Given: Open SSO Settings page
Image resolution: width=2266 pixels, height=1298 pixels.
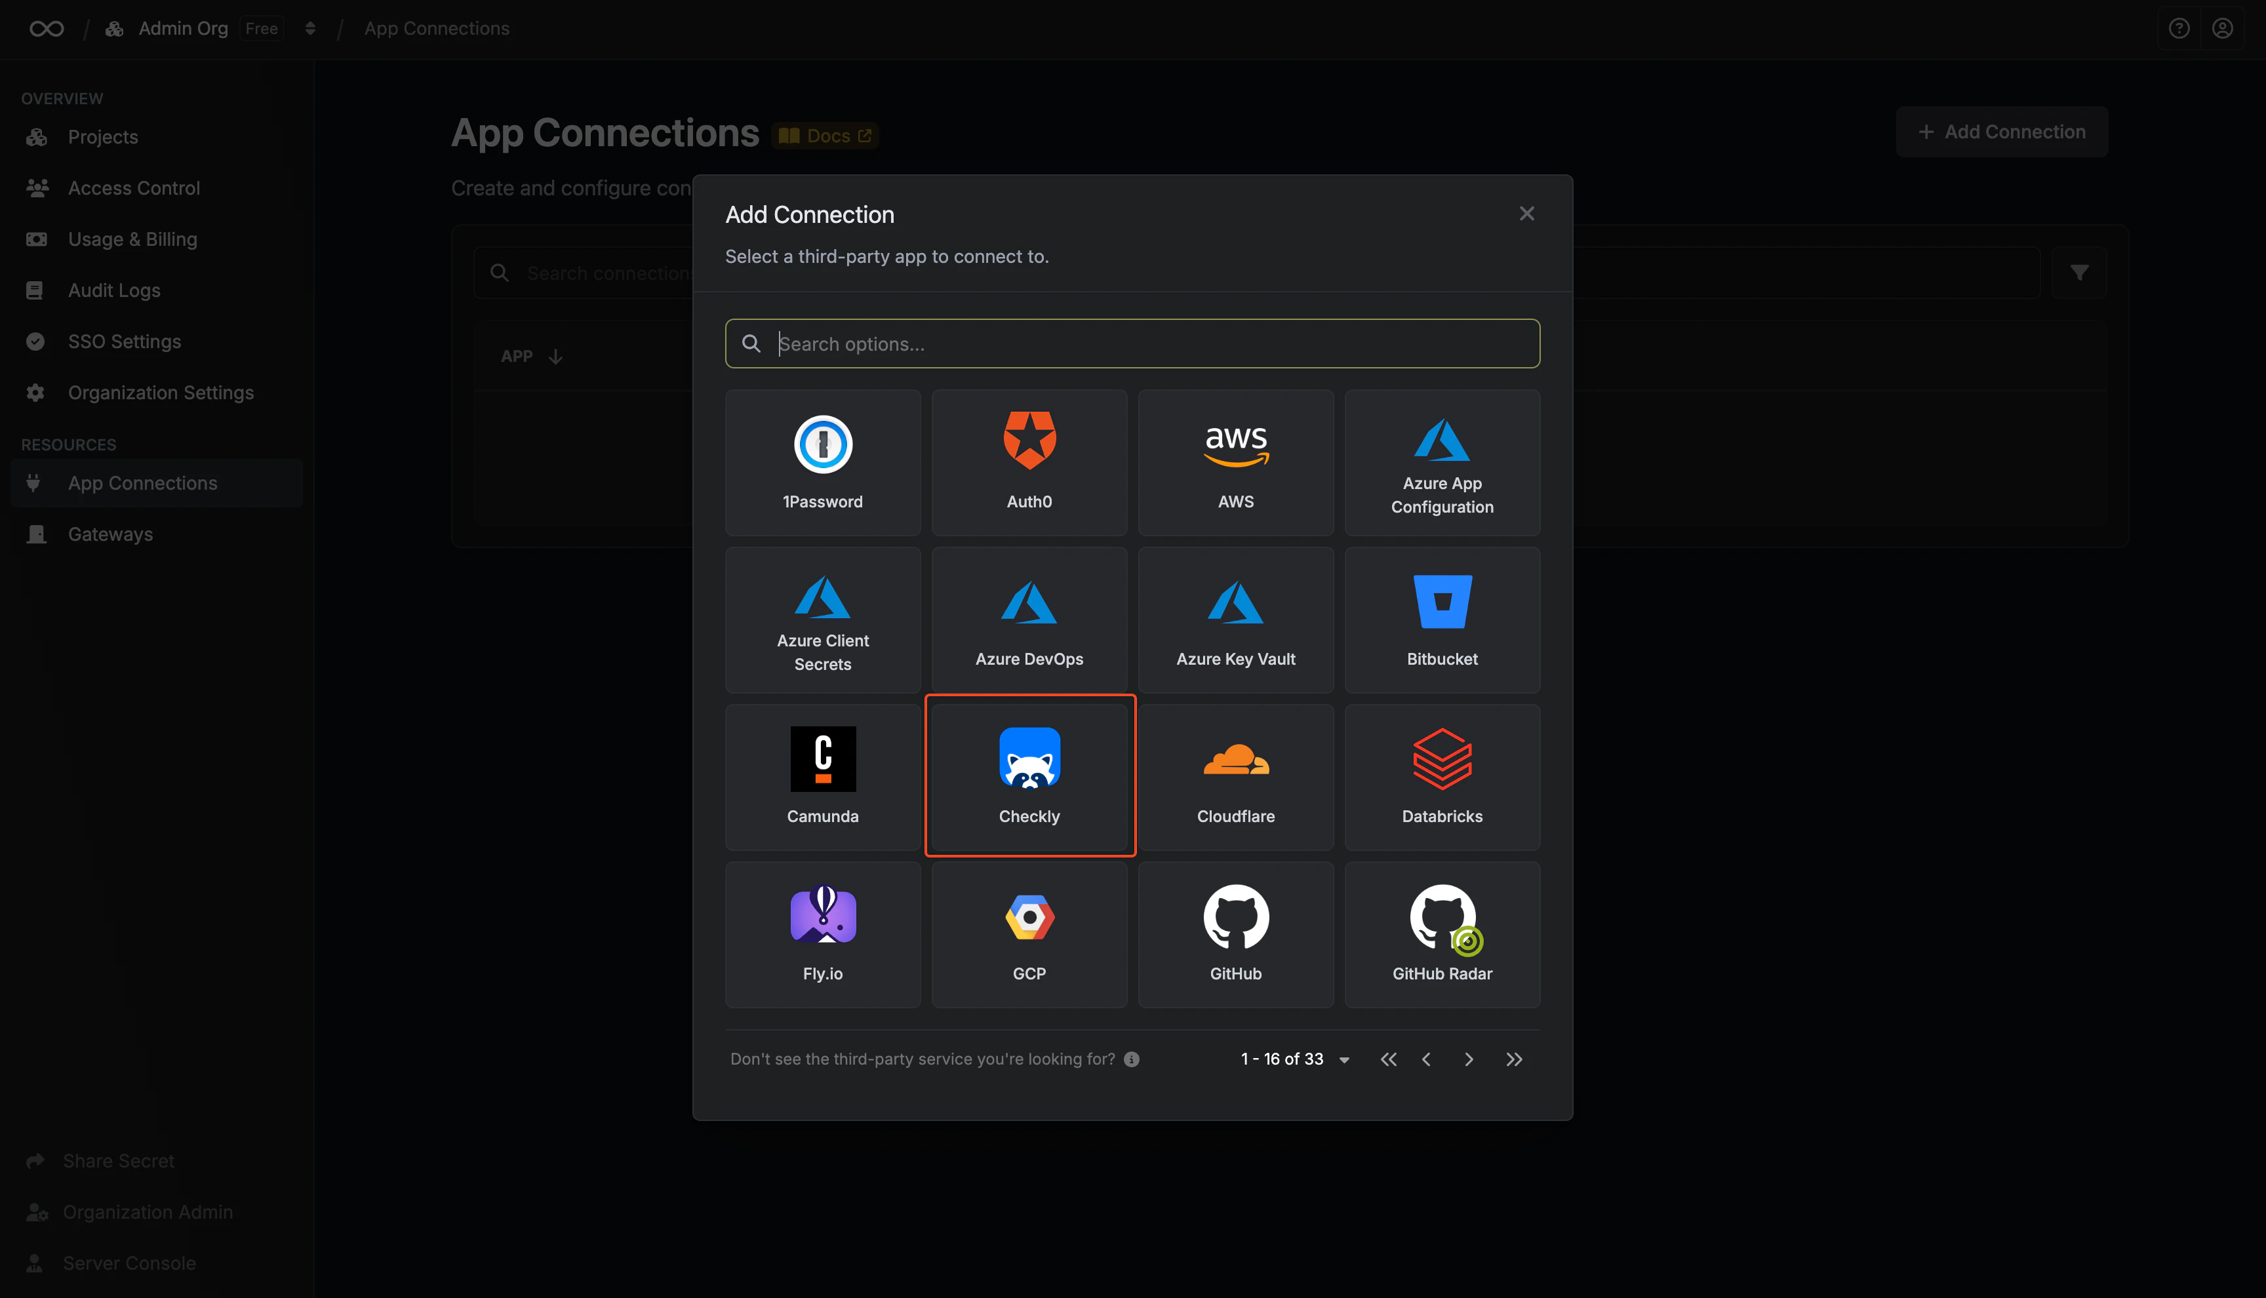Looking at the screenshot, I should (x=157, y=342).
